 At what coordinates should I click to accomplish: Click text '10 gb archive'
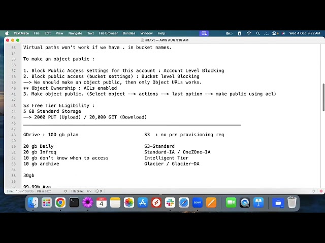click(41, 164)
